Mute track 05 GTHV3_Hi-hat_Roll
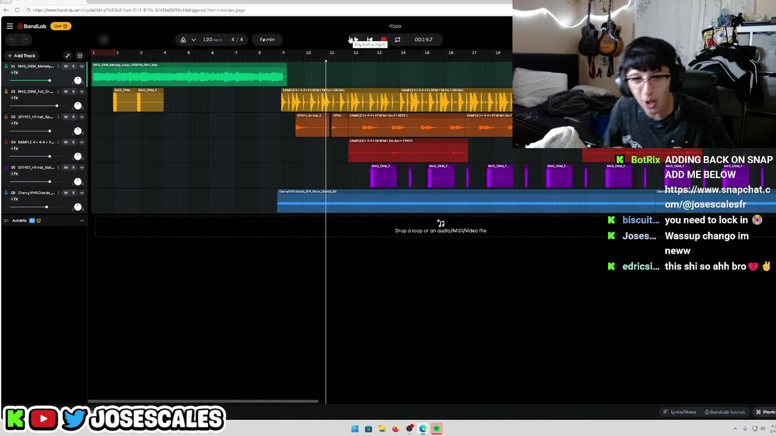 click(65, 168)
